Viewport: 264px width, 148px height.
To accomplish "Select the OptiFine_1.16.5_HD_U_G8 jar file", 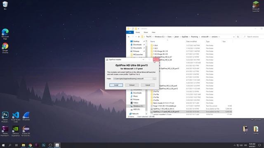I will click(163, 109).
